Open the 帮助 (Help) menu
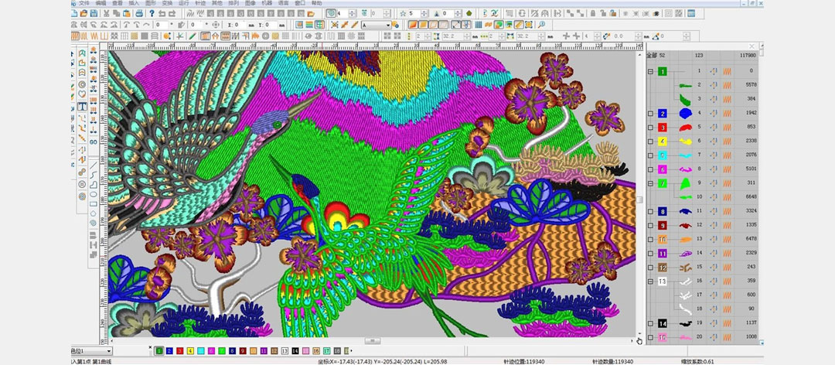Screen dimensions: 835x365 [x=317, y=3]
